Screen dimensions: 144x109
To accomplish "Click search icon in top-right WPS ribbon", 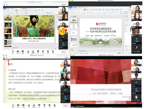I will coord(120,10).
